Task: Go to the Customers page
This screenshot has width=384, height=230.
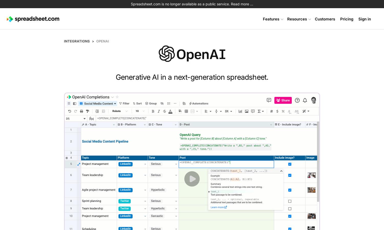Action: [x=325, y=19]
